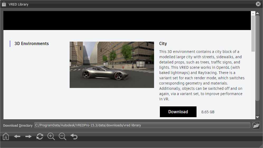Click the City description paragraph
Image resolution: width=263 pixels, height=148 pixels.
tap(202, 75)
